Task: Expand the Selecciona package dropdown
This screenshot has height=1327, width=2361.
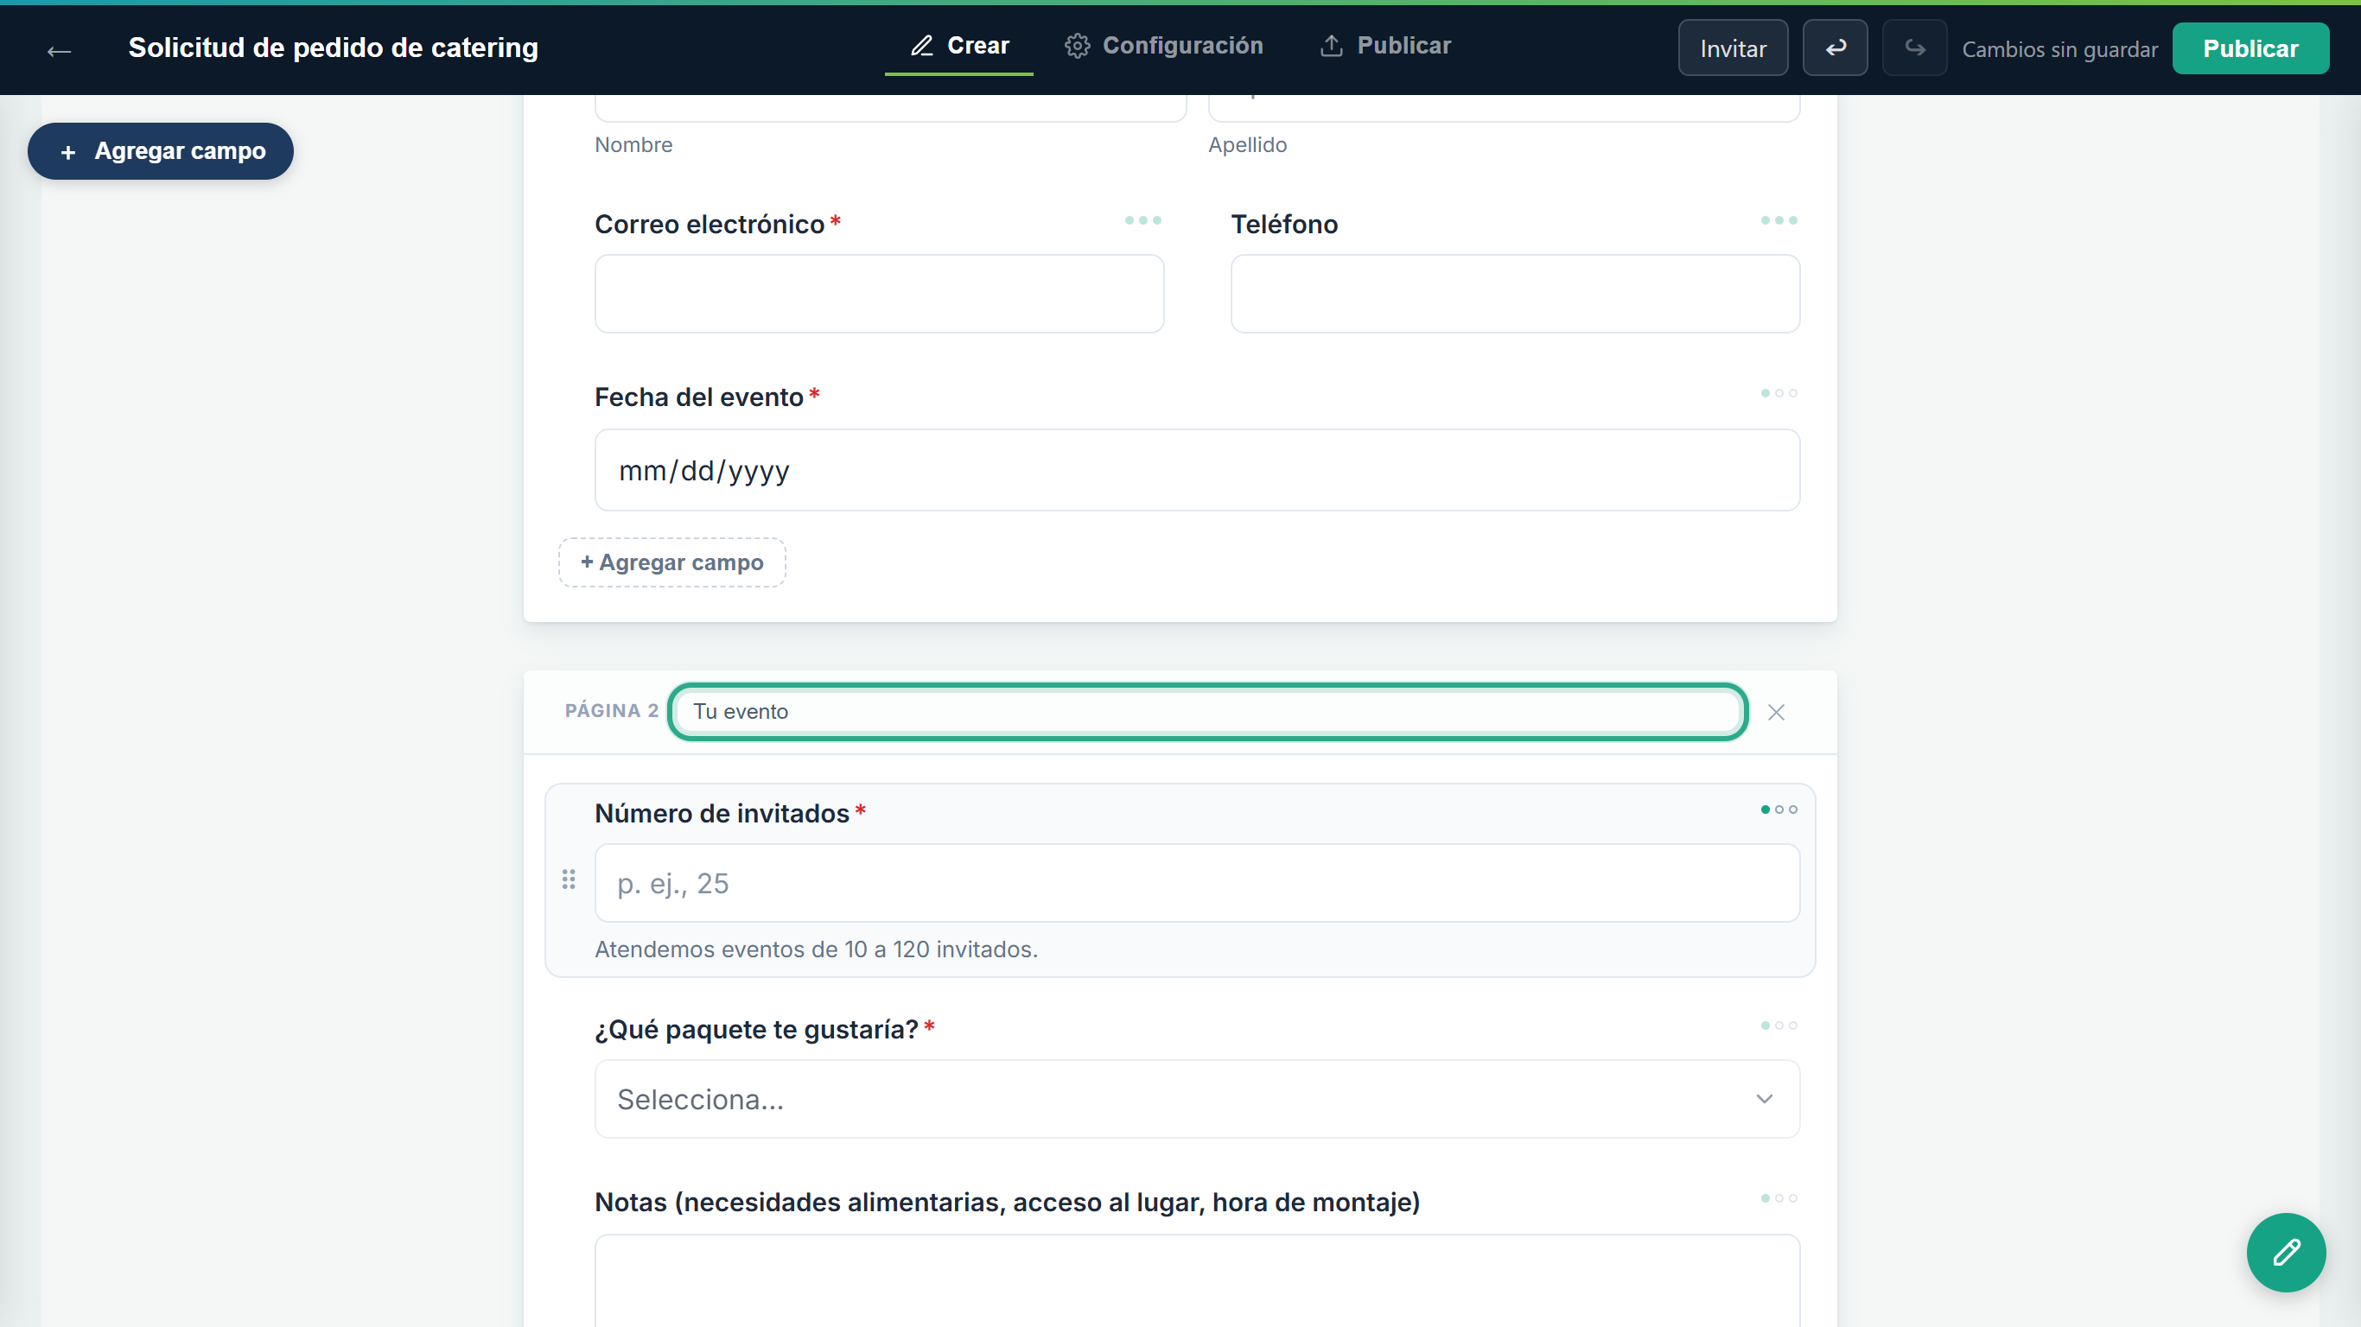Action: tap(1197, 1099)
